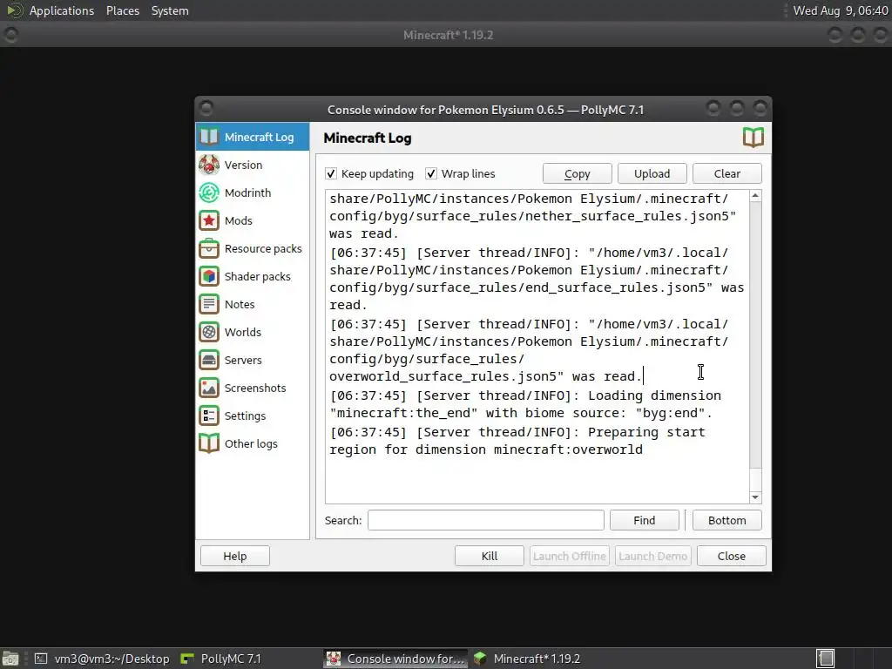Screen dimensions: 892x669
Task: Open the System menu
Action: click(170, 10)
